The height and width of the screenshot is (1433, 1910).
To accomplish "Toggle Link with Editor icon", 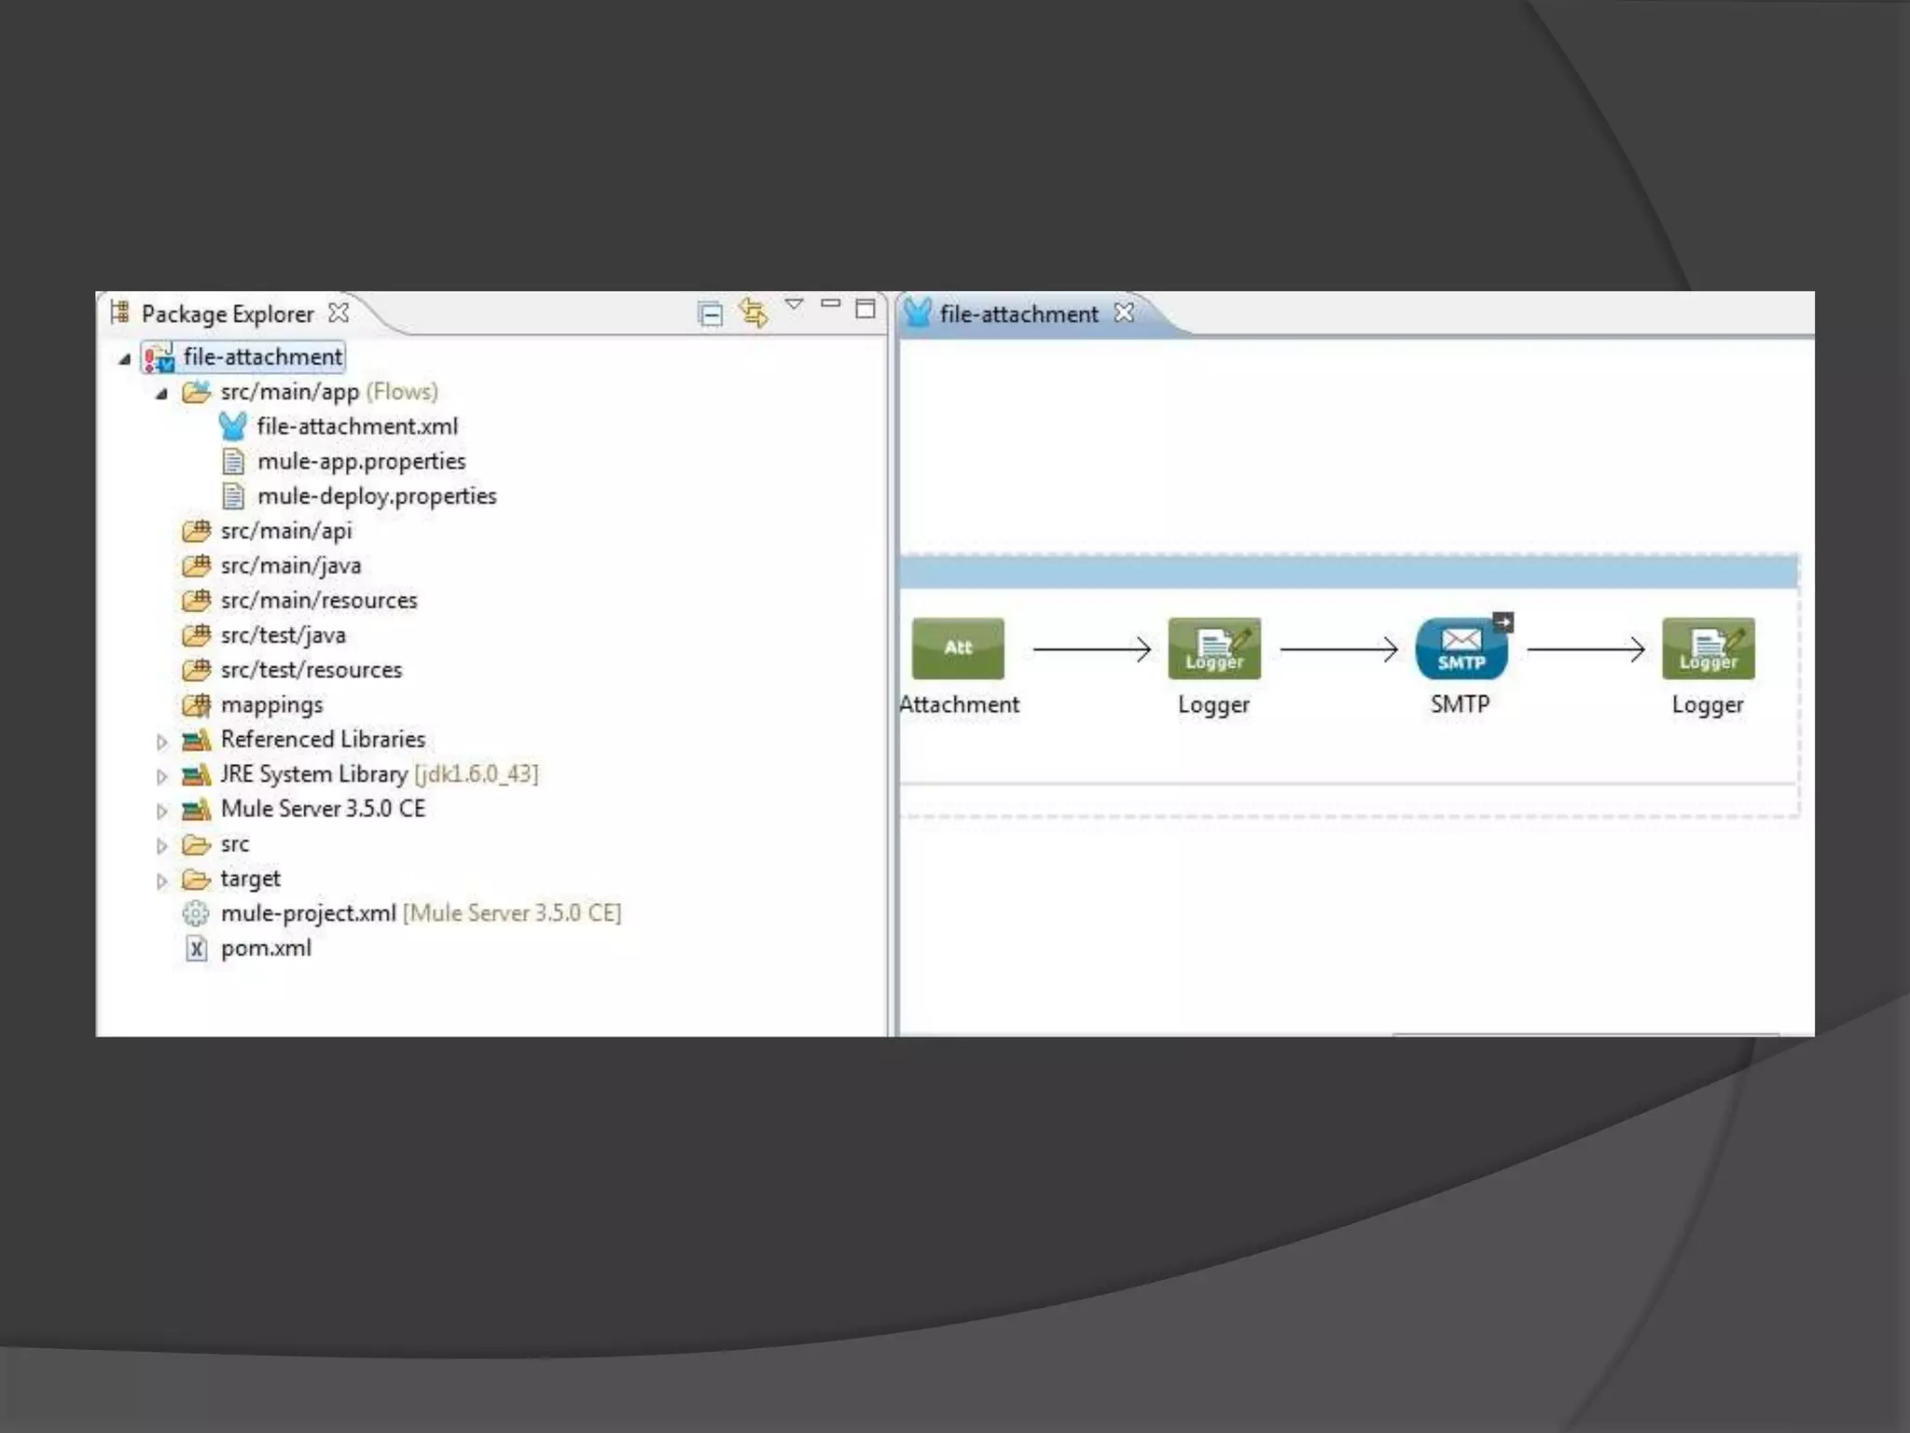I will [754, 313].
